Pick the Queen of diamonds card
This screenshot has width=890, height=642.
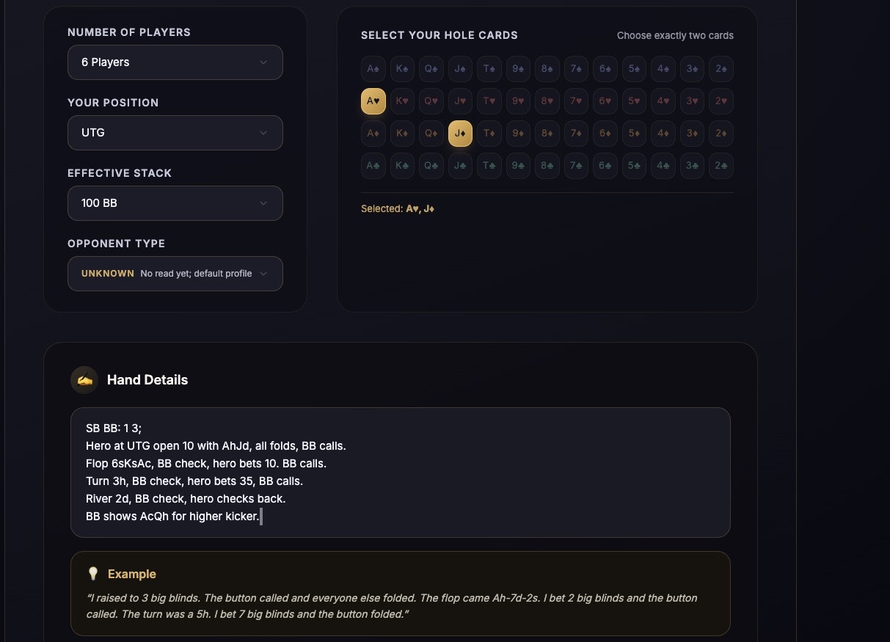(431, 134)
